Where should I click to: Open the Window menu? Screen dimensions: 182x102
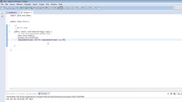pyautogui.click(x=54, y=4)
